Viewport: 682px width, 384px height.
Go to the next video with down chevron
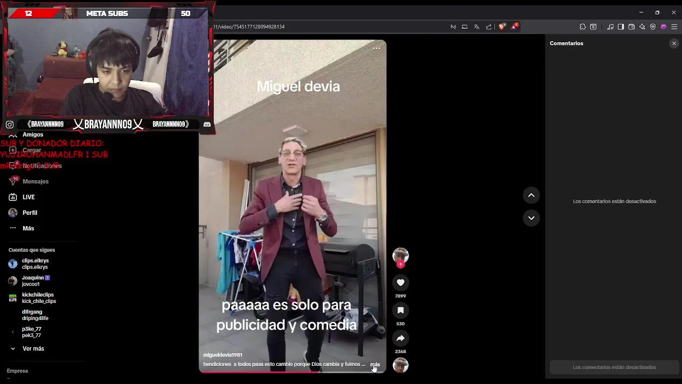point(531,218)
